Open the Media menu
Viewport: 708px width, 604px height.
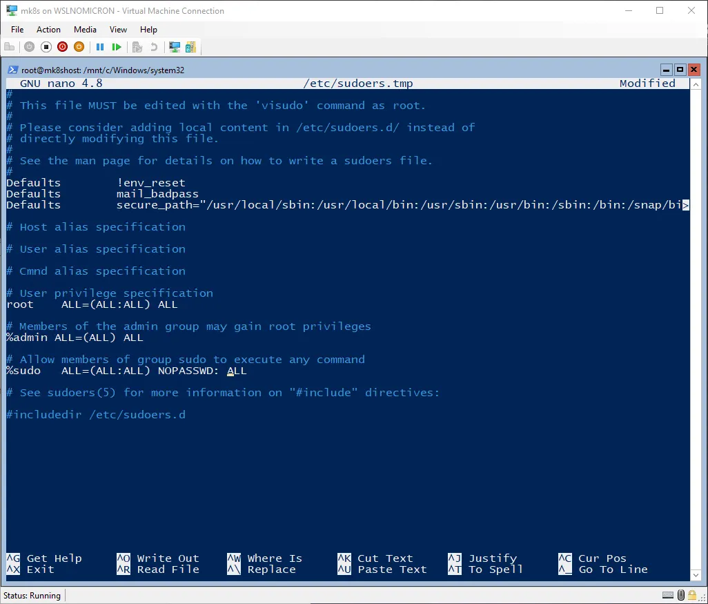[x=85, y=30]
